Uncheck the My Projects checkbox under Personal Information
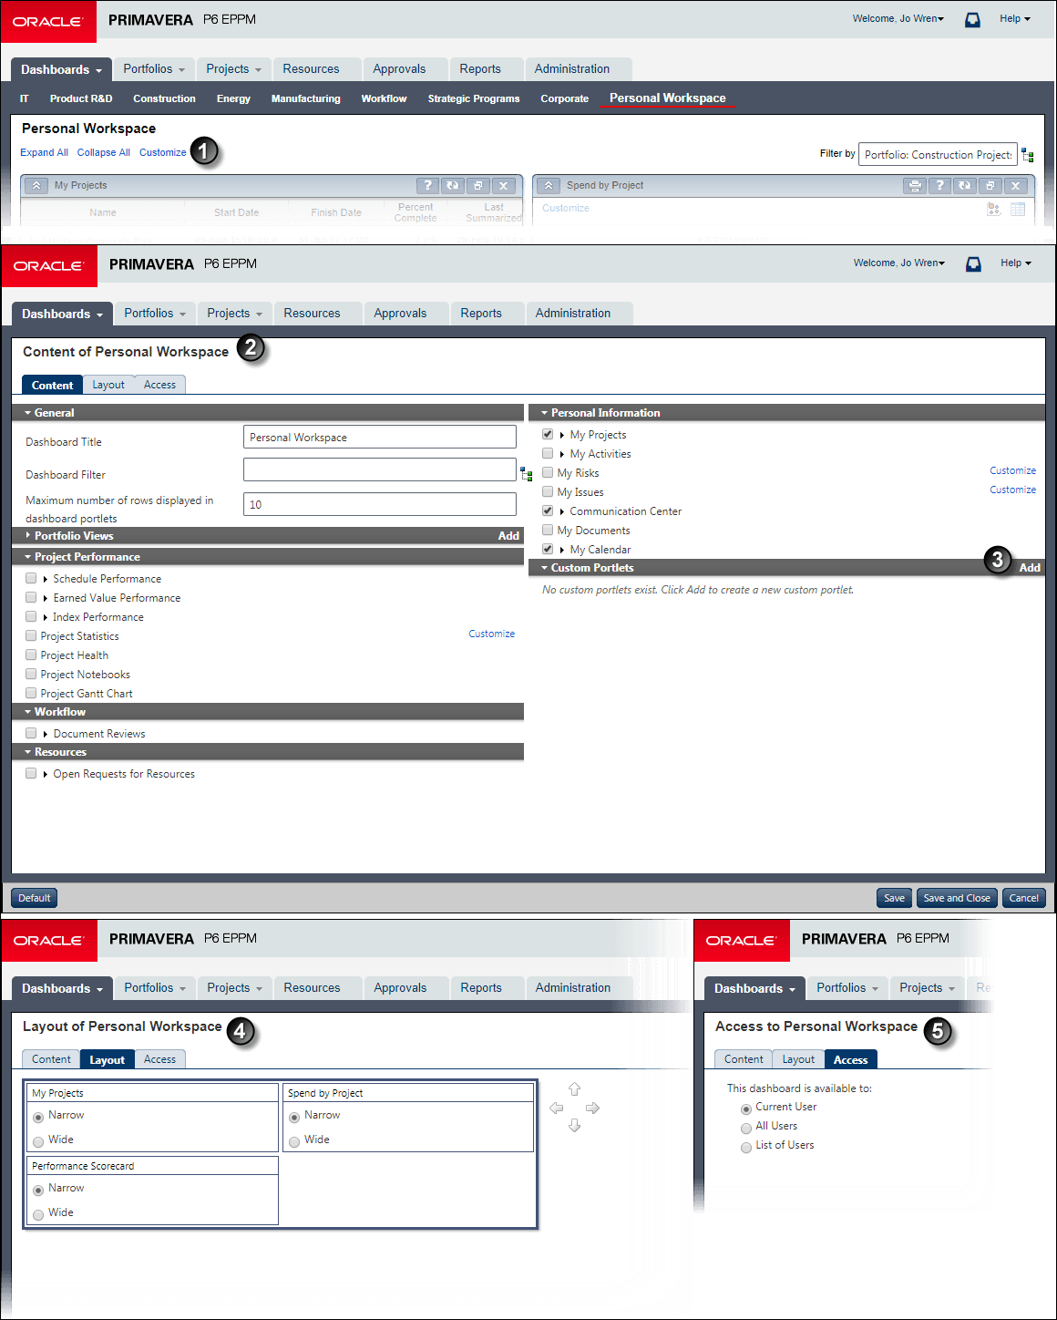 point(548,434)
